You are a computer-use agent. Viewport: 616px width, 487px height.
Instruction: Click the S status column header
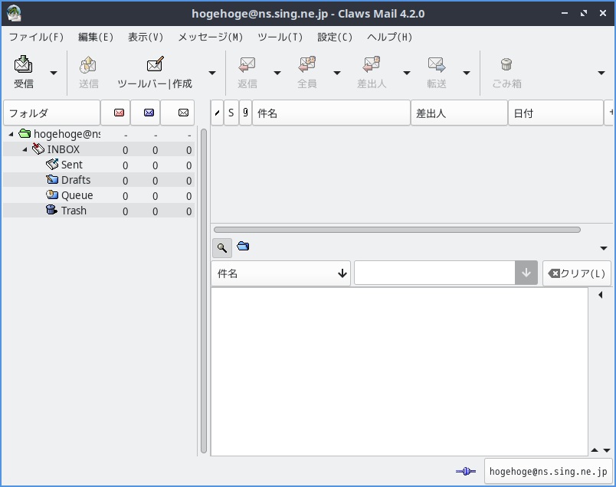pos(231,113)
